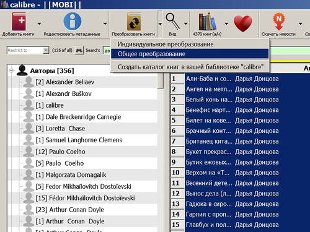Viewport: 310px width, 232px height.
Task: Open the Restrict to combo box
Action: (28, 50)
